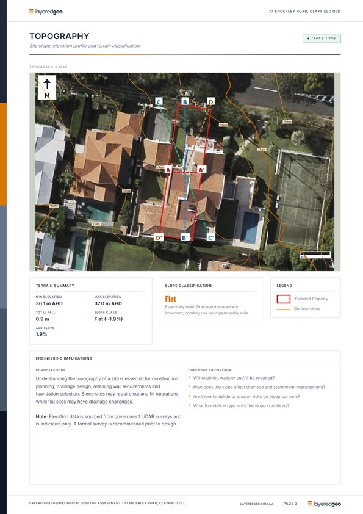363x514 pixels.
Task: Click the TOPOGRAPHY heading
Action: point(59,36)
